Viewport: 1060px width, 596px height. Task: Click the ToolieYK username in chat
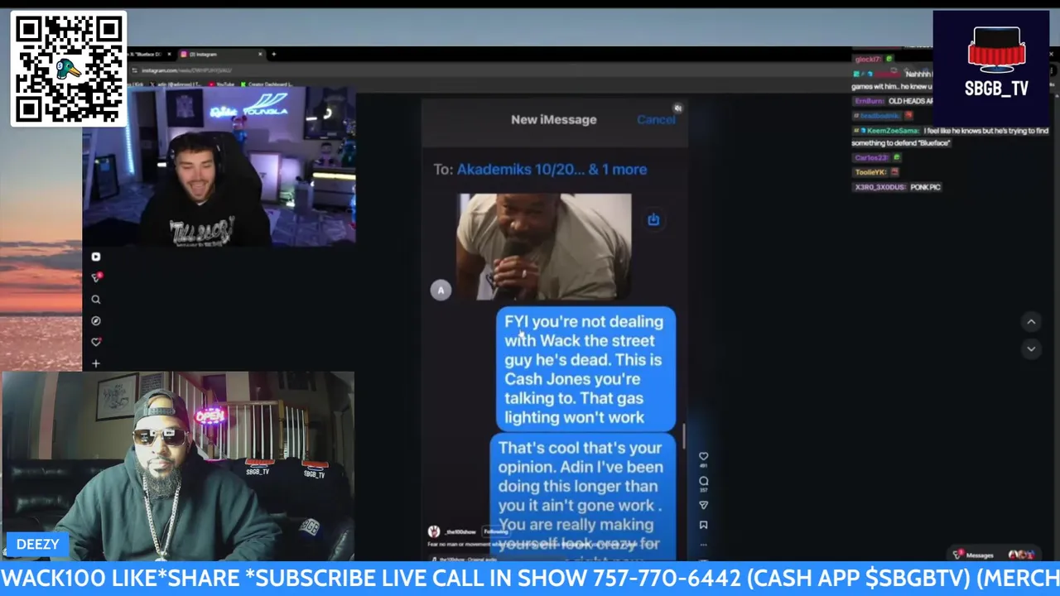[x=870, y=172]
